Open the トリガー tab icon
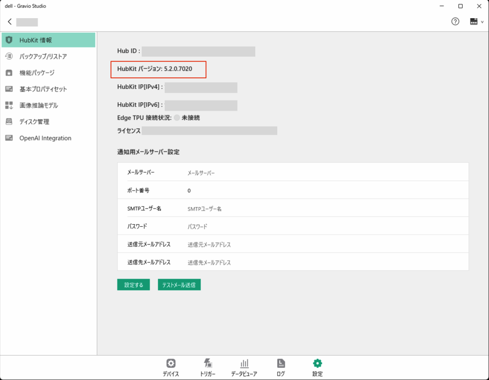Screen dimensions: 489x380 208,363
